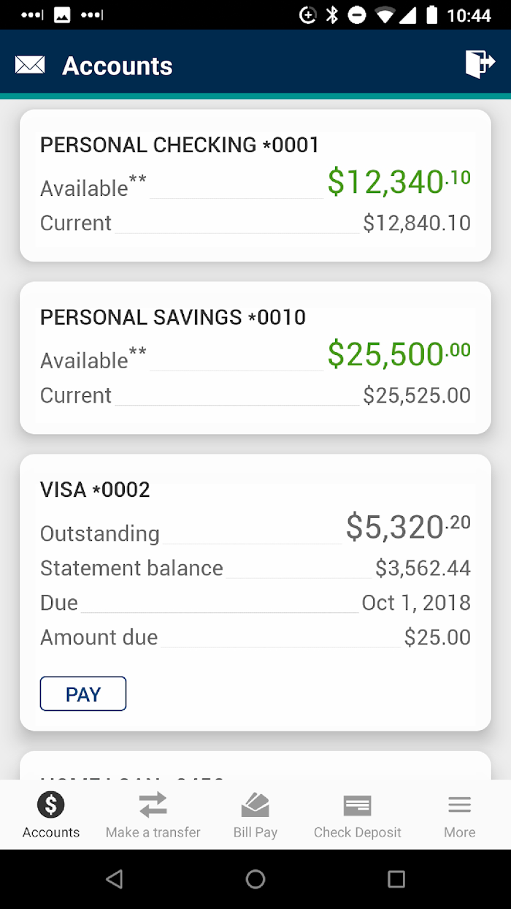
Task: Tap the $12,340.10 available checking balance
Action: [x=399, y=182]
